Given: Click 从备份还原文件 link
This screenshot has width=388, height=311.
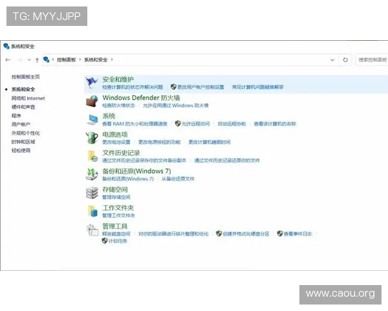Looking at the screenshot, I should pos(178,179).
